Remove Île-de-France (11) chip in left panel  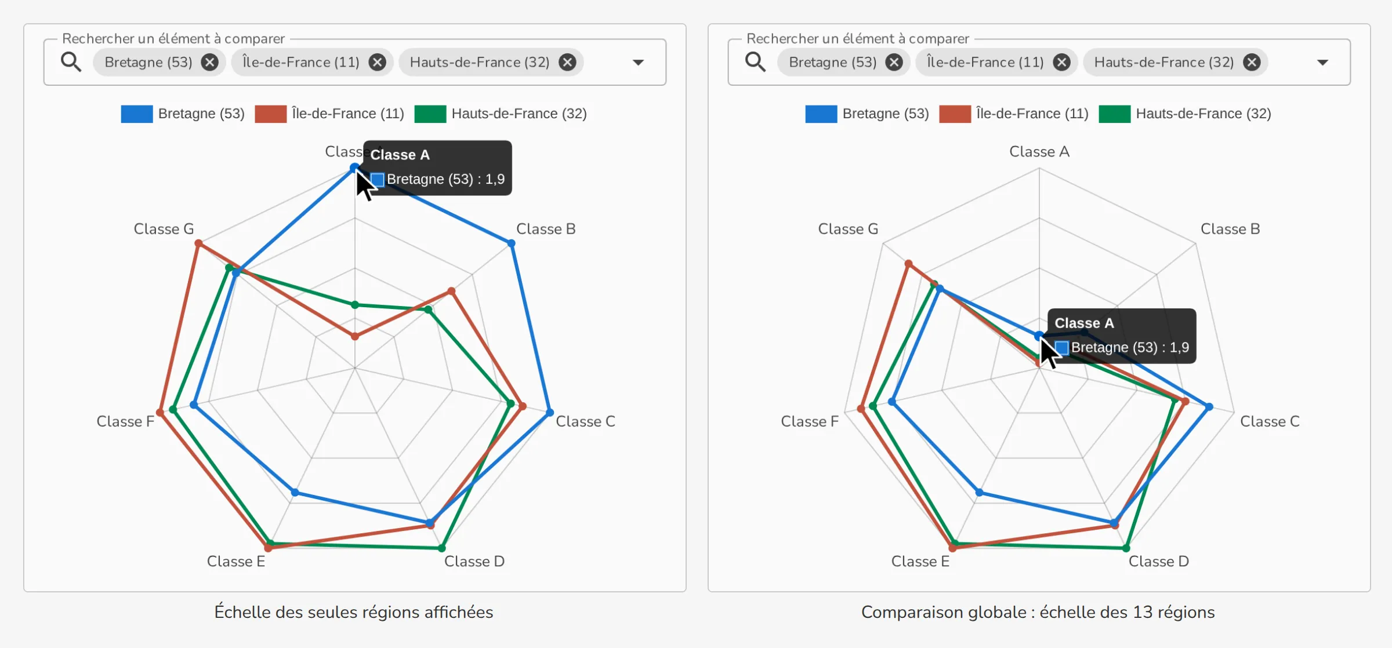pyautogui.click(x=377, y=62)
